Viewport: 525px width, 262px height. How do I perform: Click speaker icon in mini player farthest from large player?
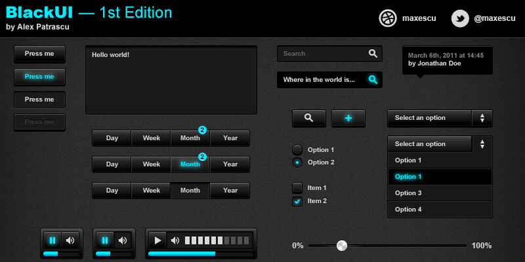tap(70, 240)
